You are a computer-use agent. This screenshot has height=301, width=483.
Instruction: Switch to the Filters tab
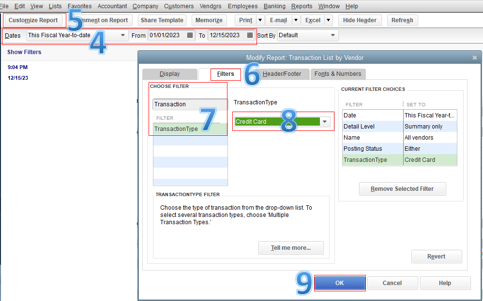pyautogui.click(x=226, y=74)
